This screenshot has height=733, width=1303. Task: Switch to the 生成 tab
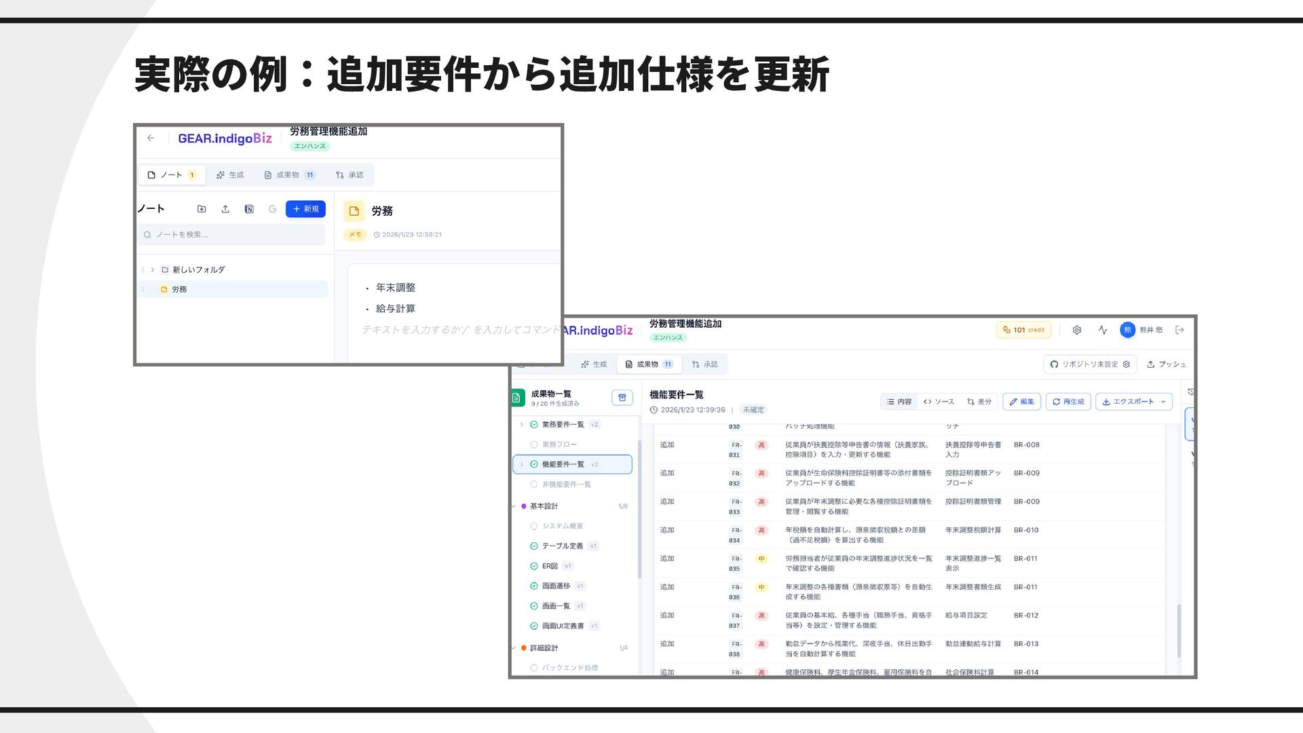[x=230, y=175]
